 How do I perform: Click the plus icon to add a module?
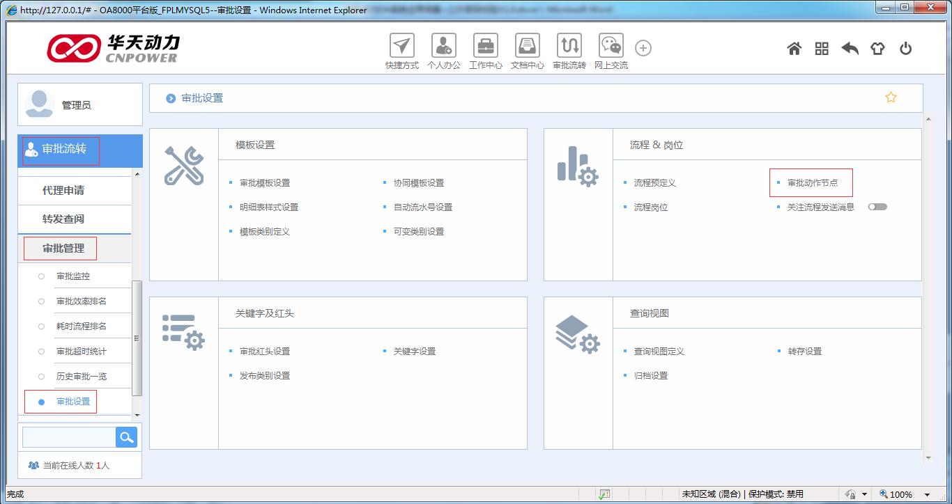tap(643, 48)
